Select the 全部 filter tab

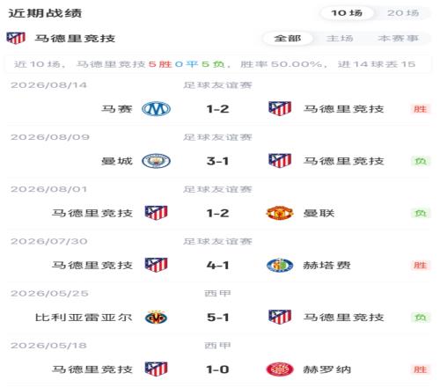point(288,39)
